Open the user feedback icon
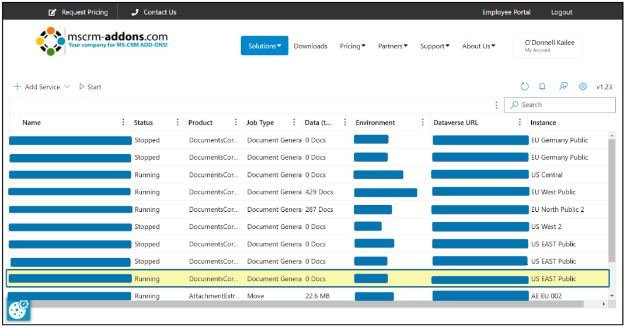627x328 pixels. [x=563, y=86]
